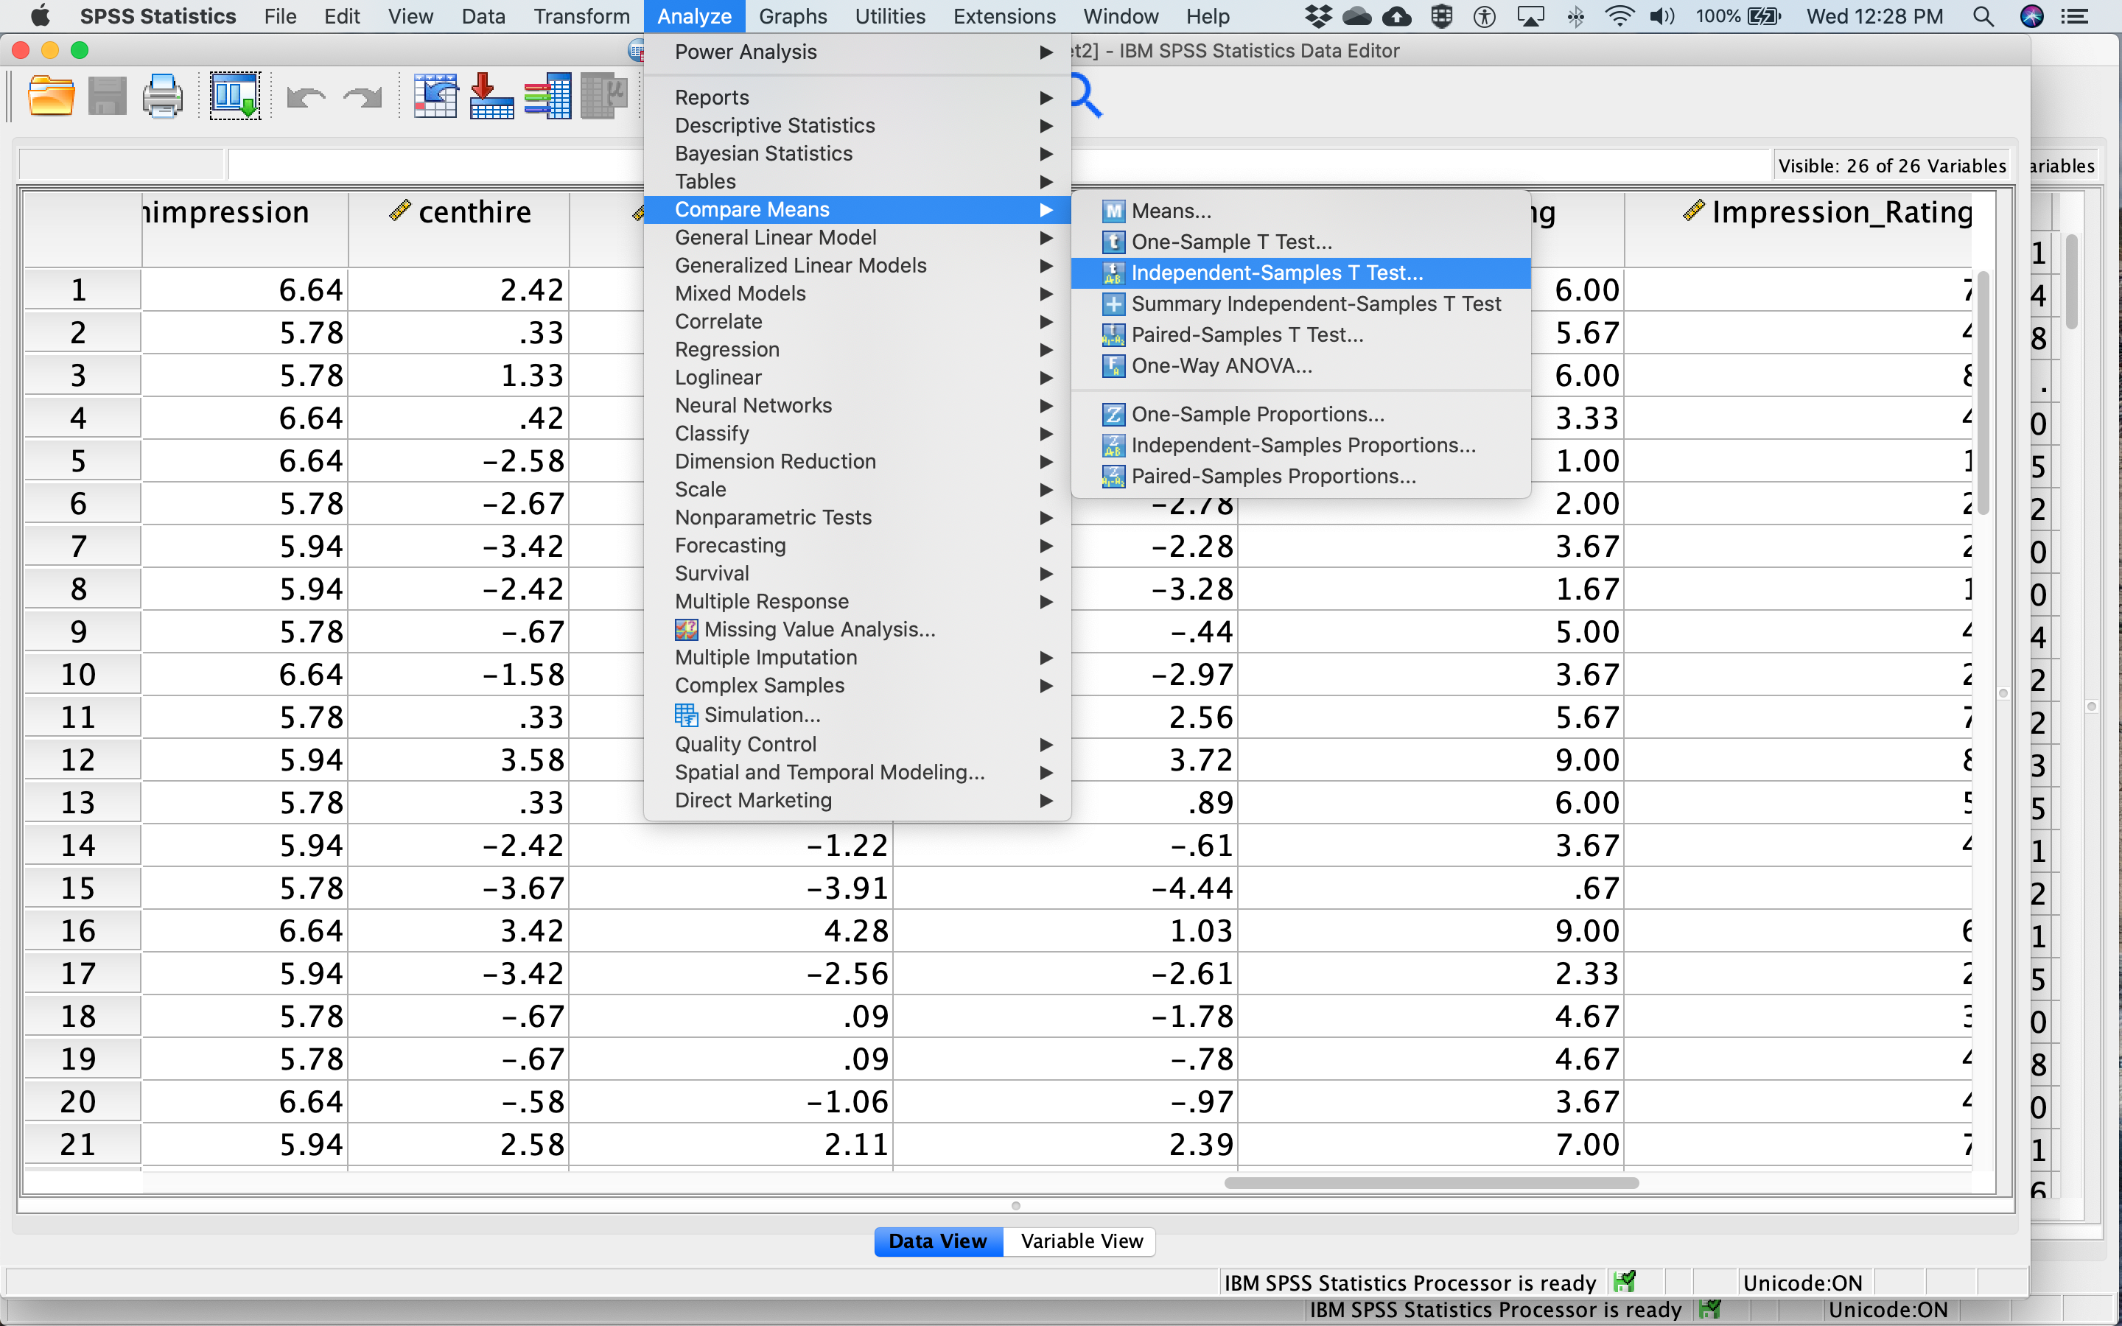Viewport: 2122px width, 1326px height.
Task: Open the Wi-Fi status menu
Action: click(1619, 17)
